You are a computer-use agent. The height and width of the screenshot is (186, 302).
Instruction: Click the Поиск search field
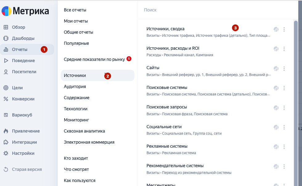pos(218,10)
